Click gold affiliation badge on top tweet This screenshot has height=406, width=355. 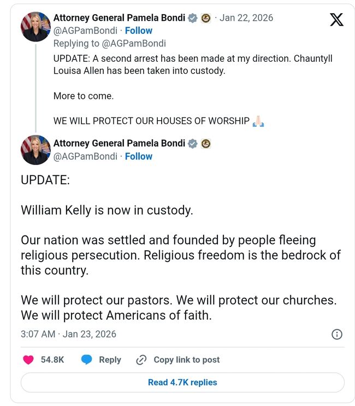[206, 18]
